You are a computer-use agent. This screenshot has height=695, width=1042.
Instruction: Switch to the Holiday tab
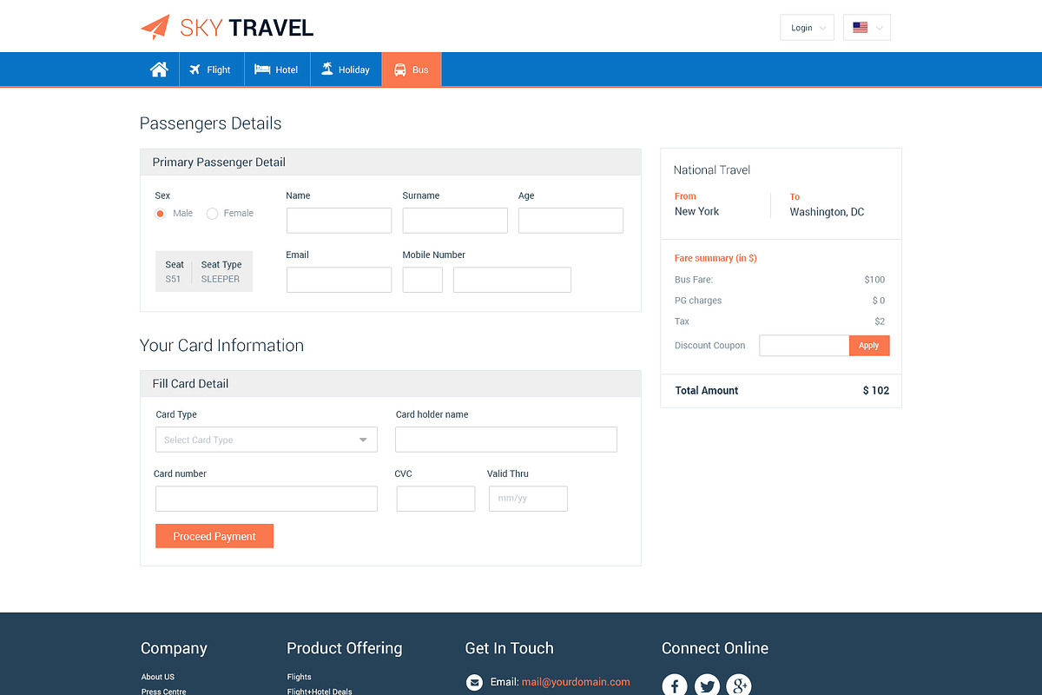coord(346,69)
